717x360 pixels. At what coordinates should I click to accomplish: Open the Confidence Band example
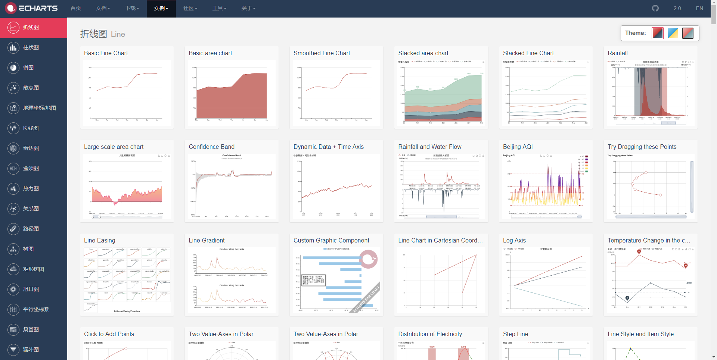coord(232,181)
